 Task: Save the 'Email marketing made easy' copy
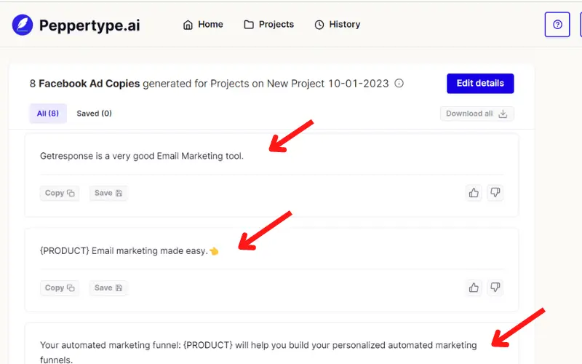pos(108,288)
